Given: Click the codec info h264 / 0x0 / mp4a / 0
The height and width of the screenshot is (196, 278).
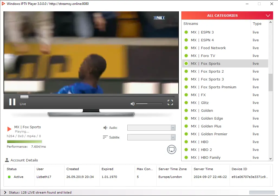Looking at the screenshot, I should (x=24, y=136).
